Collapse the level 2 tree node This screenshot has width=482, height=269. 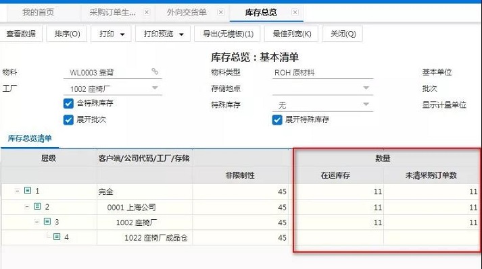pyautogui.click(x=27, y=206)
